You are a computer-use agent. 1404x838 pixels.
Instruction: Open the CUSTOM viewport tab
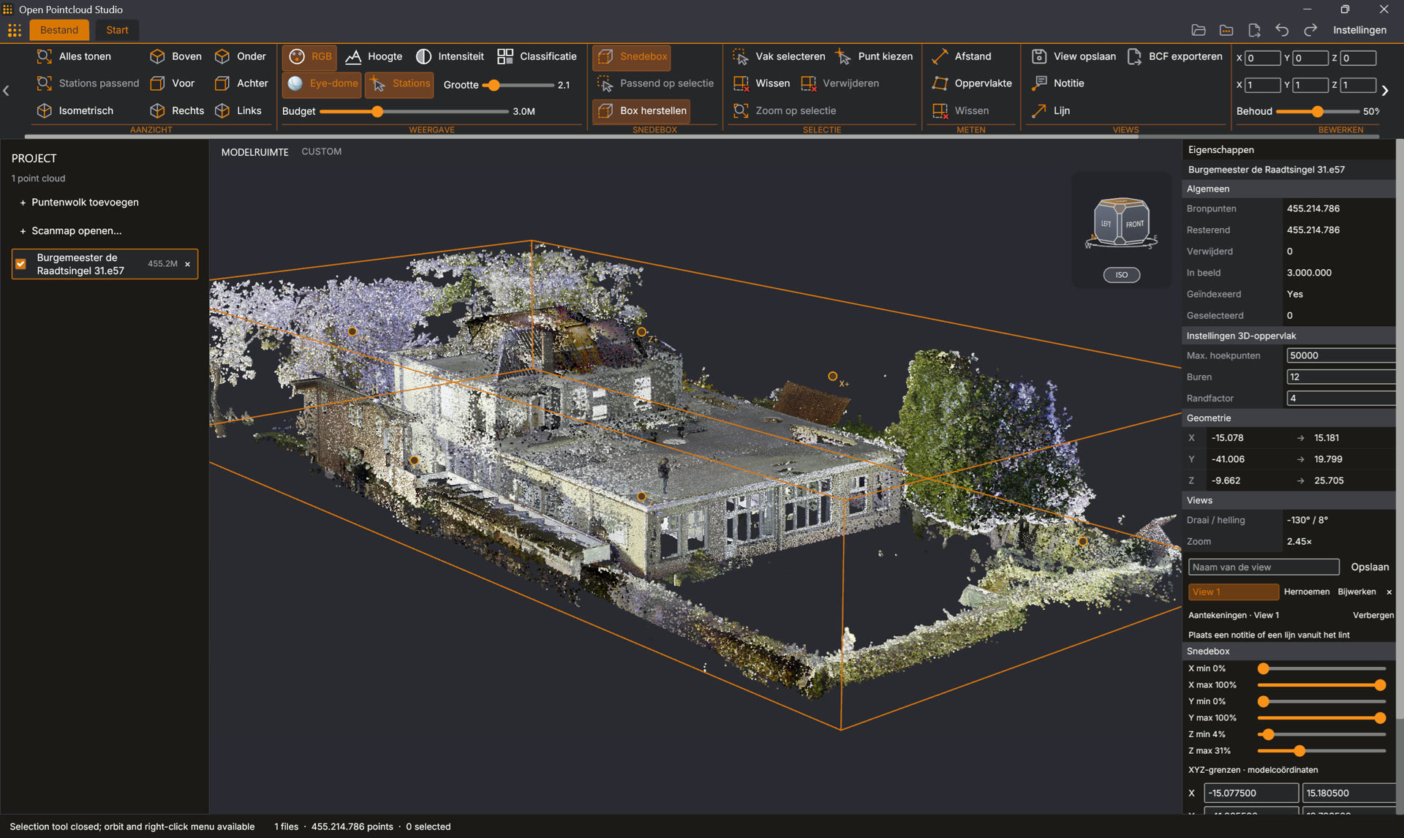click(321, 151)
